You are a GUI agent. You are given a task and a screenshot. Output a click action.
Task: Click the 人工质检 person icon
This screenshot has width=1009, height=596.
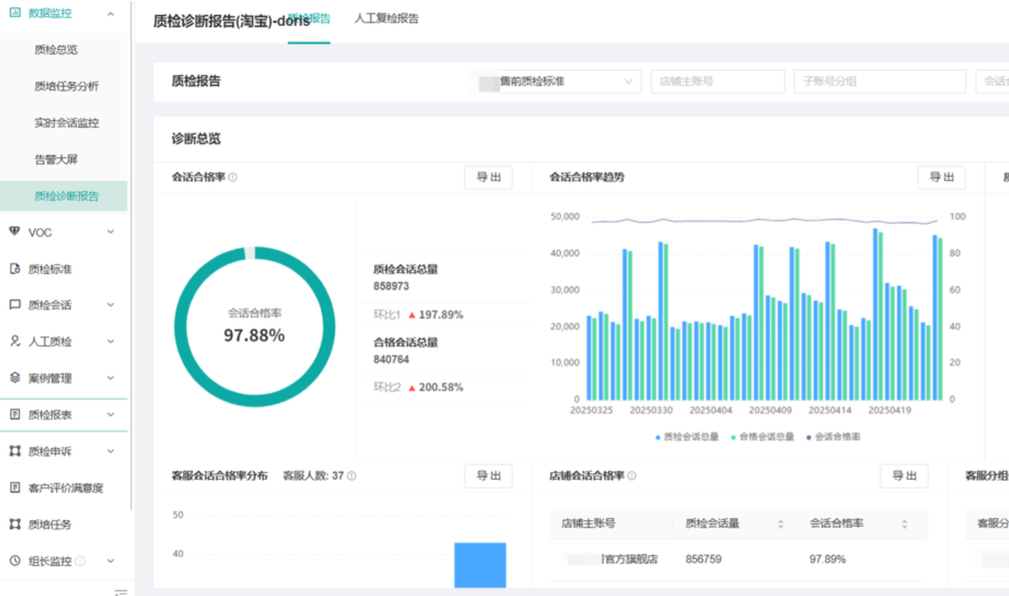click(x=15, y=341)
